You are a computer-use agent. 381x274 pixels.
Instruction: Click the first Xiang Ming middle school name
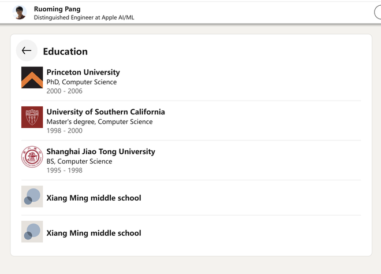[94, 198]
